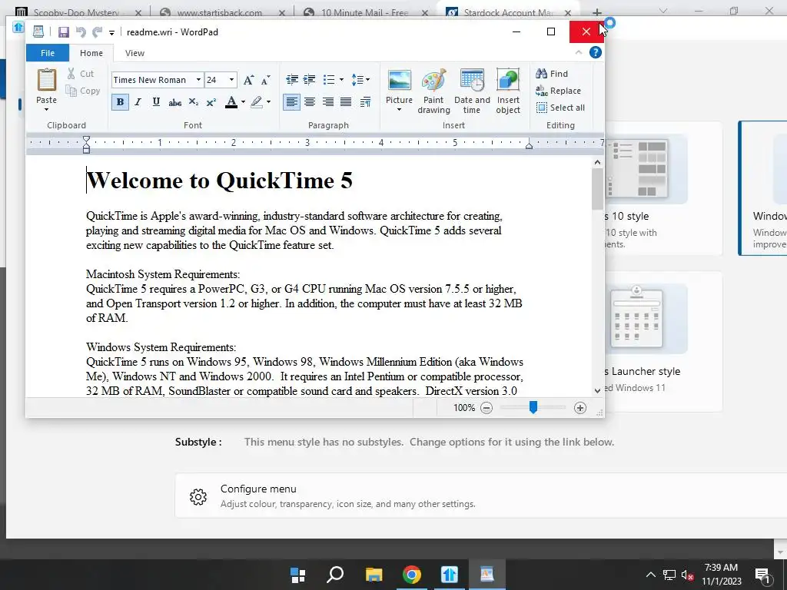The width and height of the screenshot is (787, 590).
Task: Open WordPad Help question mark icon
Action: click(x=596, y=52)
